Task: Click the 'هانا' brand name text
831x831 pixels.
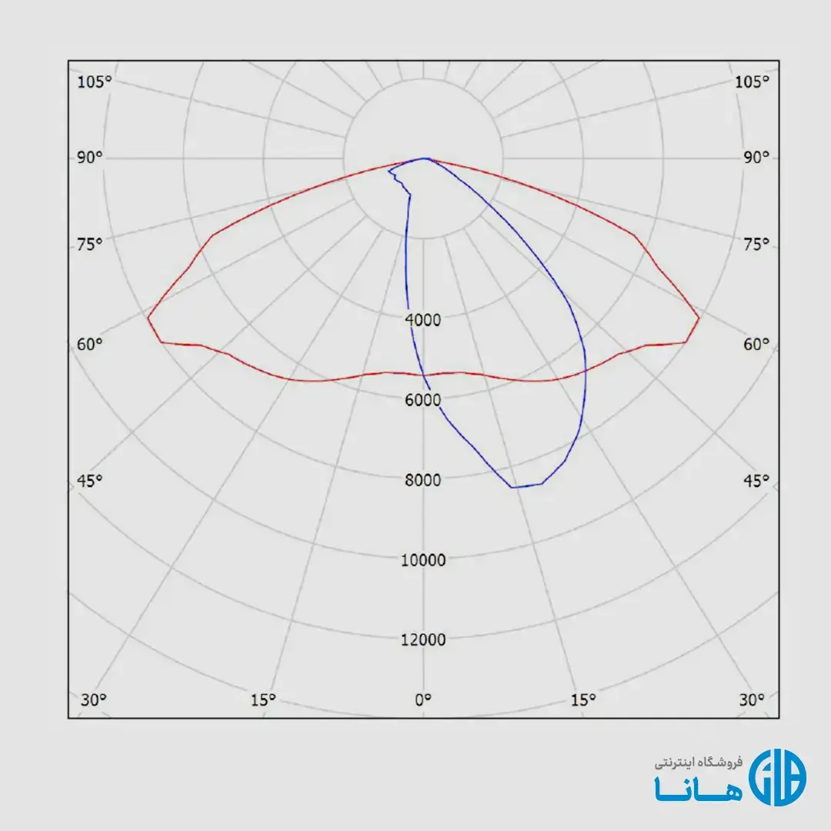Action: tap(698, 789)
